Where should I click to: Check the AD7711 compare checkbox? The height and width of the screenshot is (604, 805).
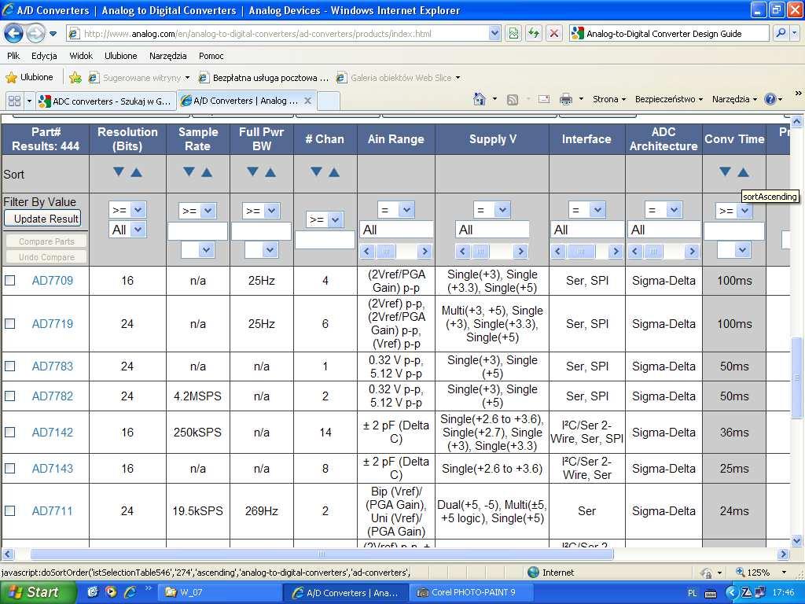9,511
